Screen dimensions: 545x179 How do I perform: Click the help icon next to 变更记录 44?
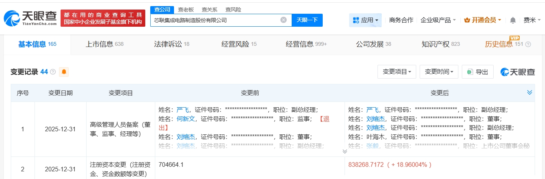point(53,72)
